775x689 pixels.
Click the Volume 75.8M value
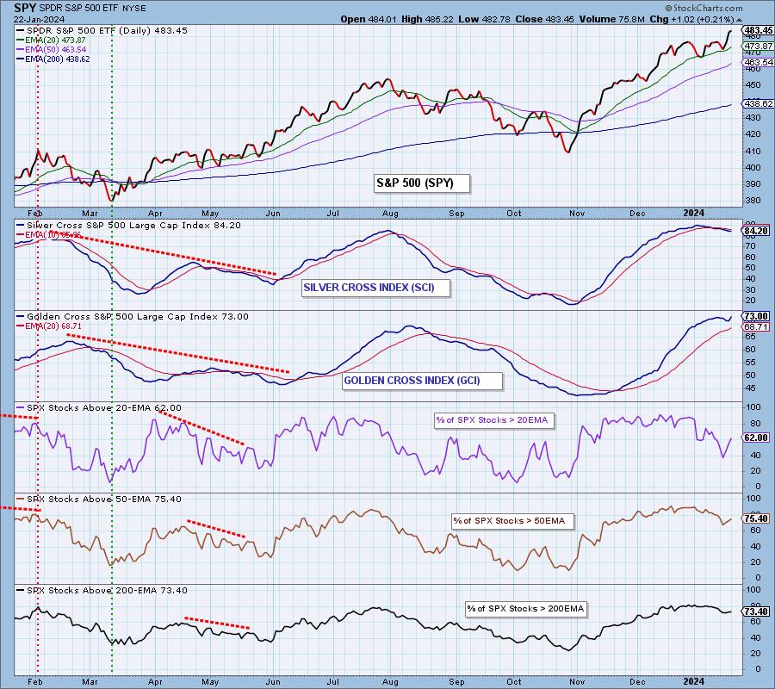[x=612, y=19]
